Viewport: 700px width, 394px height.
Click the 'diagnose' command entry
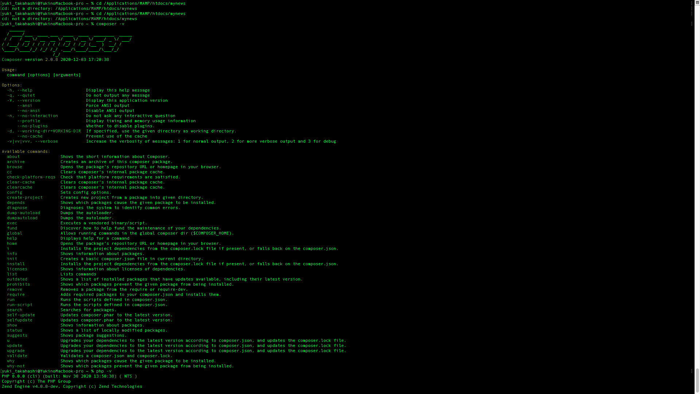17,207
